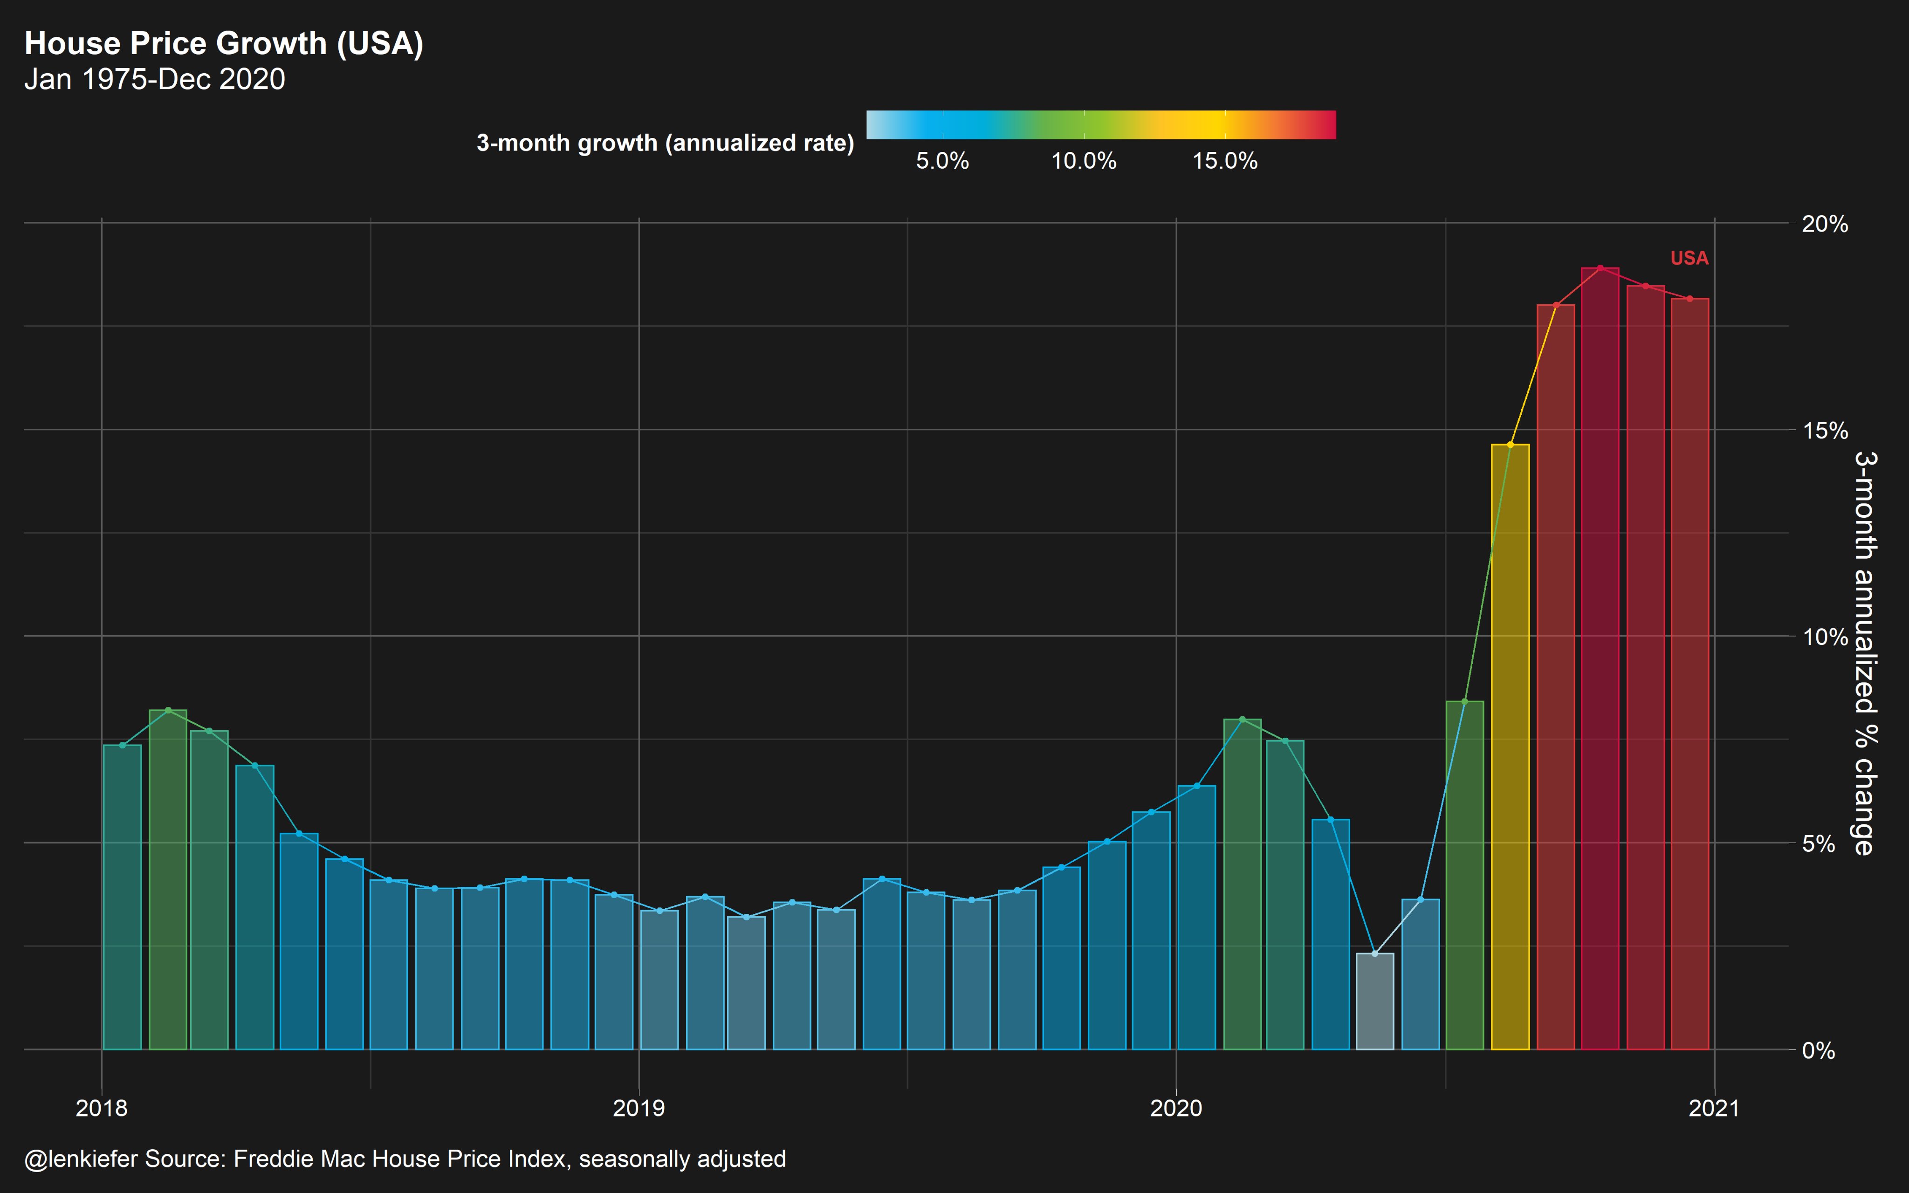The image size is (1909, 1193).
Task: Click the House Price Growth (USA) title
Action: click(224, 43)
